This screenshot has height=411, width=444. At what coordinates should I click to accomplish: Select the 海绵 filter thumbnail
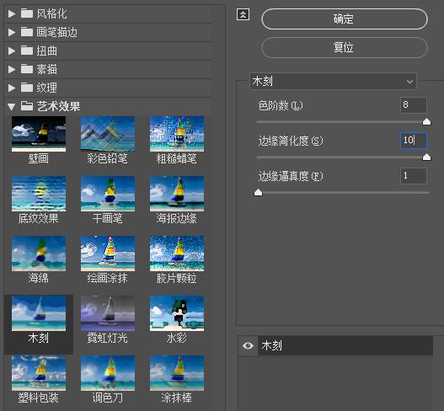39,254
